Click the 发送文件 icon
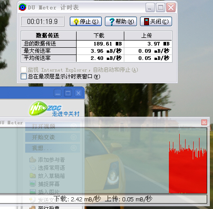The image size is (213, 209). [x=32, y=200]
